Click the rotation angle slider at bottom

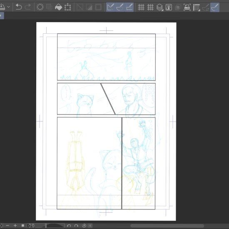click(55, 226)
